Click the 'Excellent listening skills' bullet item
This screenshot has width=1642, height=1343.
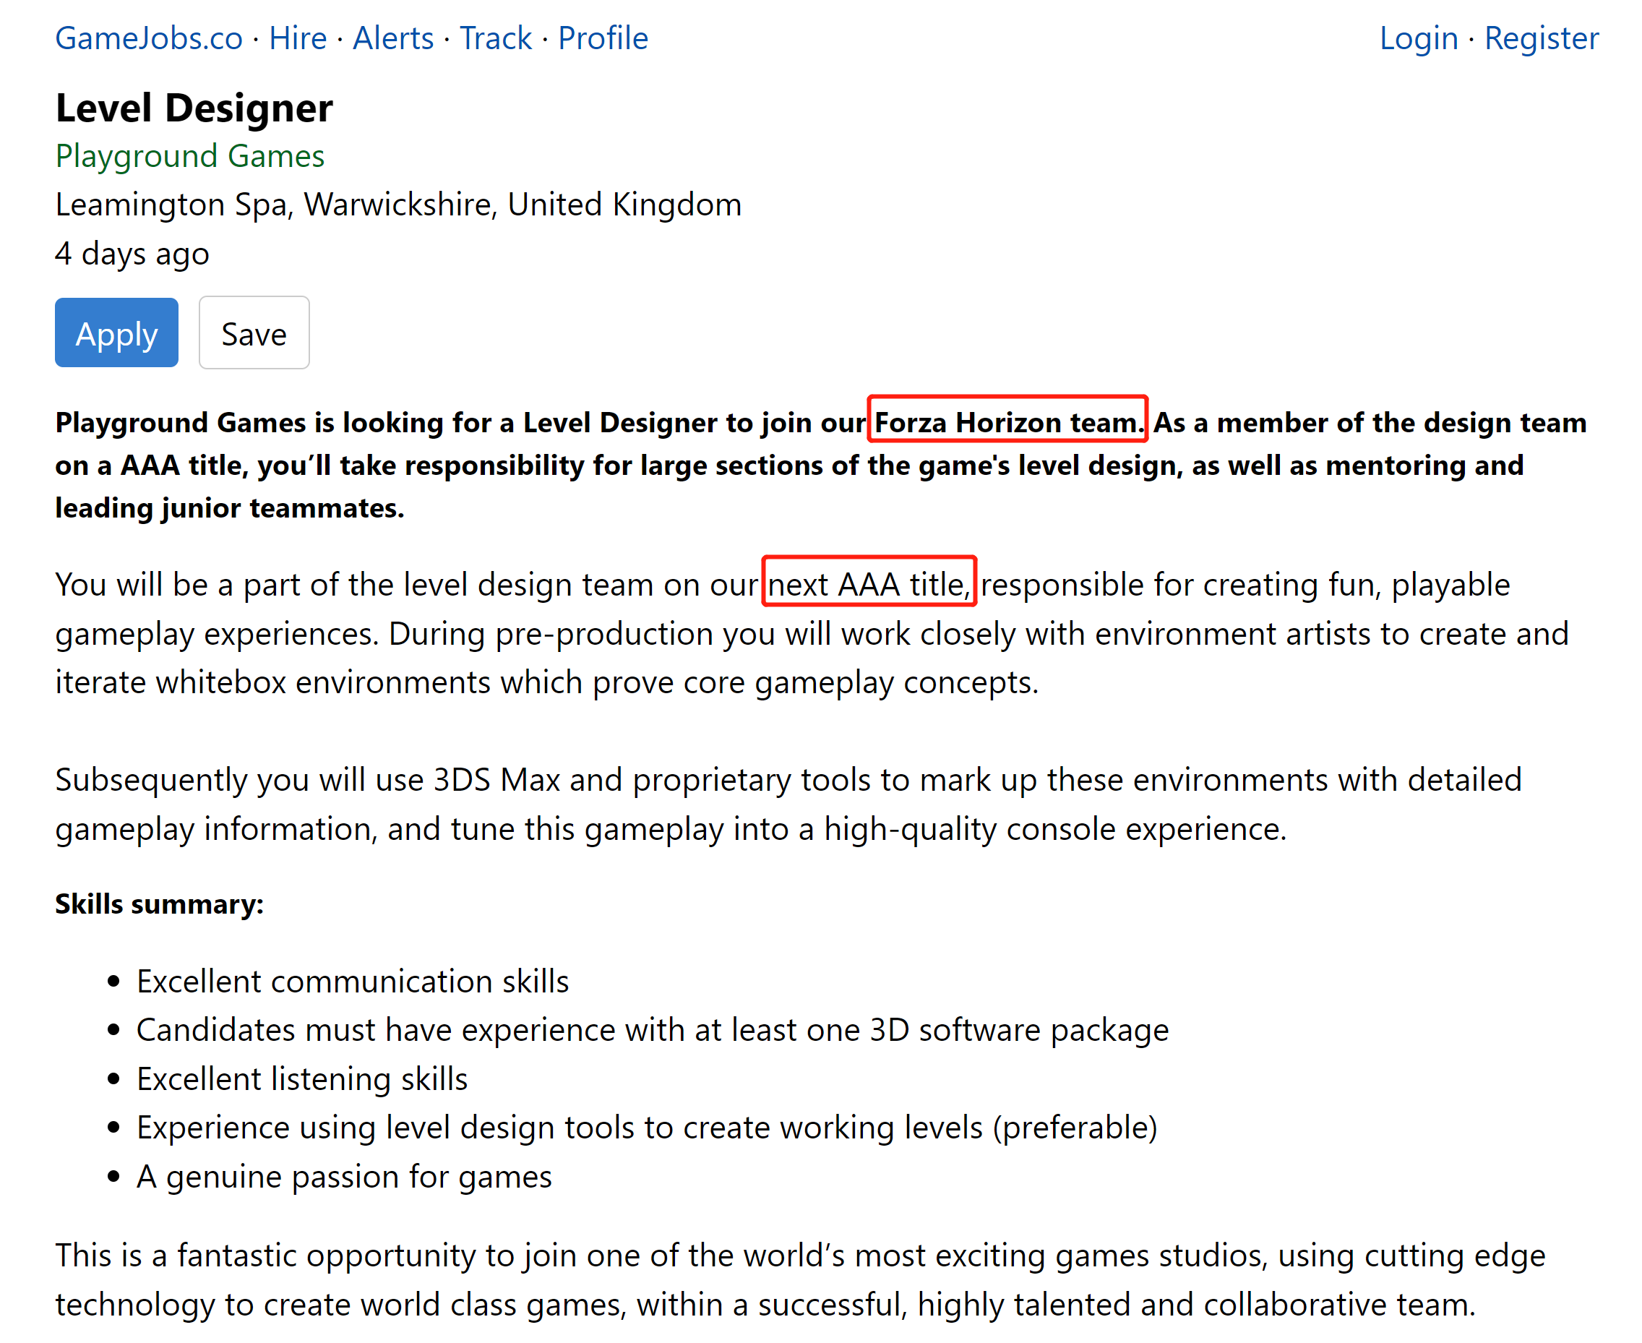click(x=302, y=1078)
